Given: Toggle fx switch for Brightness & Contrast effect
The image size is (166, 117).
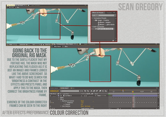Looking at the screenshot, I should pyautogui.click(x=51, y=101).
